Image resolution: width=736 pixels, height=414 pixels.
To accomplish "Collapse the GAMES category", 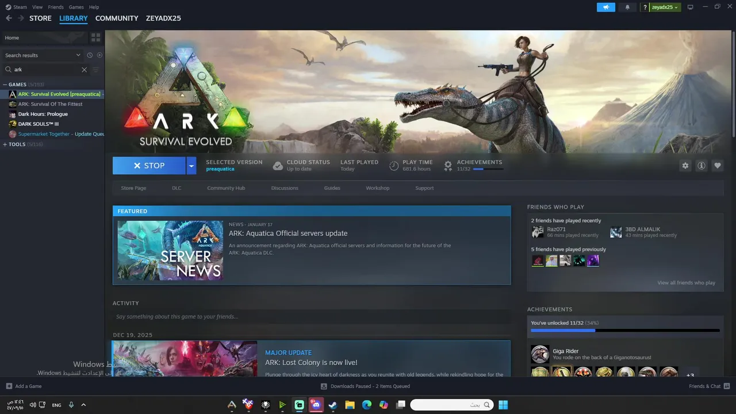I will click(x=5, y=85).
